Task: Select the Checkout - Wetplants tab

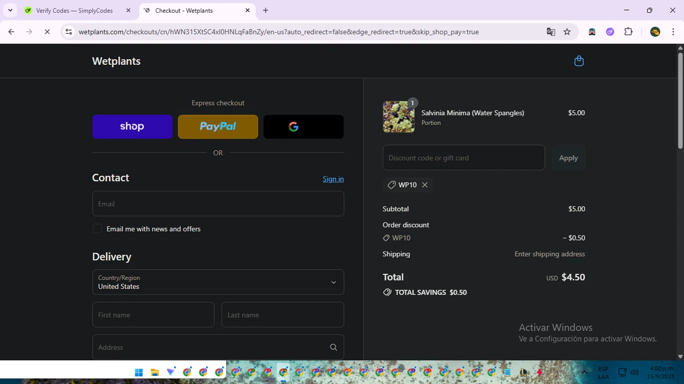Action: pyautogui.click(x=197, y=10)
